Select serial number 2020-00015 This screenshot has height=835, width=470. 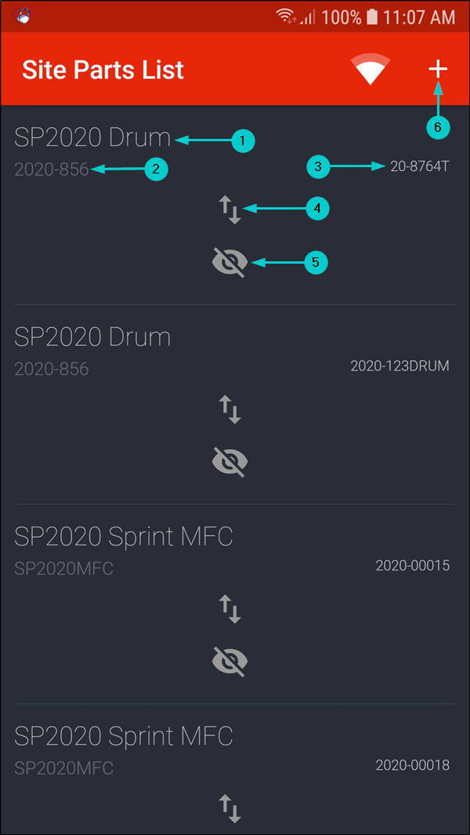click(412, 565)
